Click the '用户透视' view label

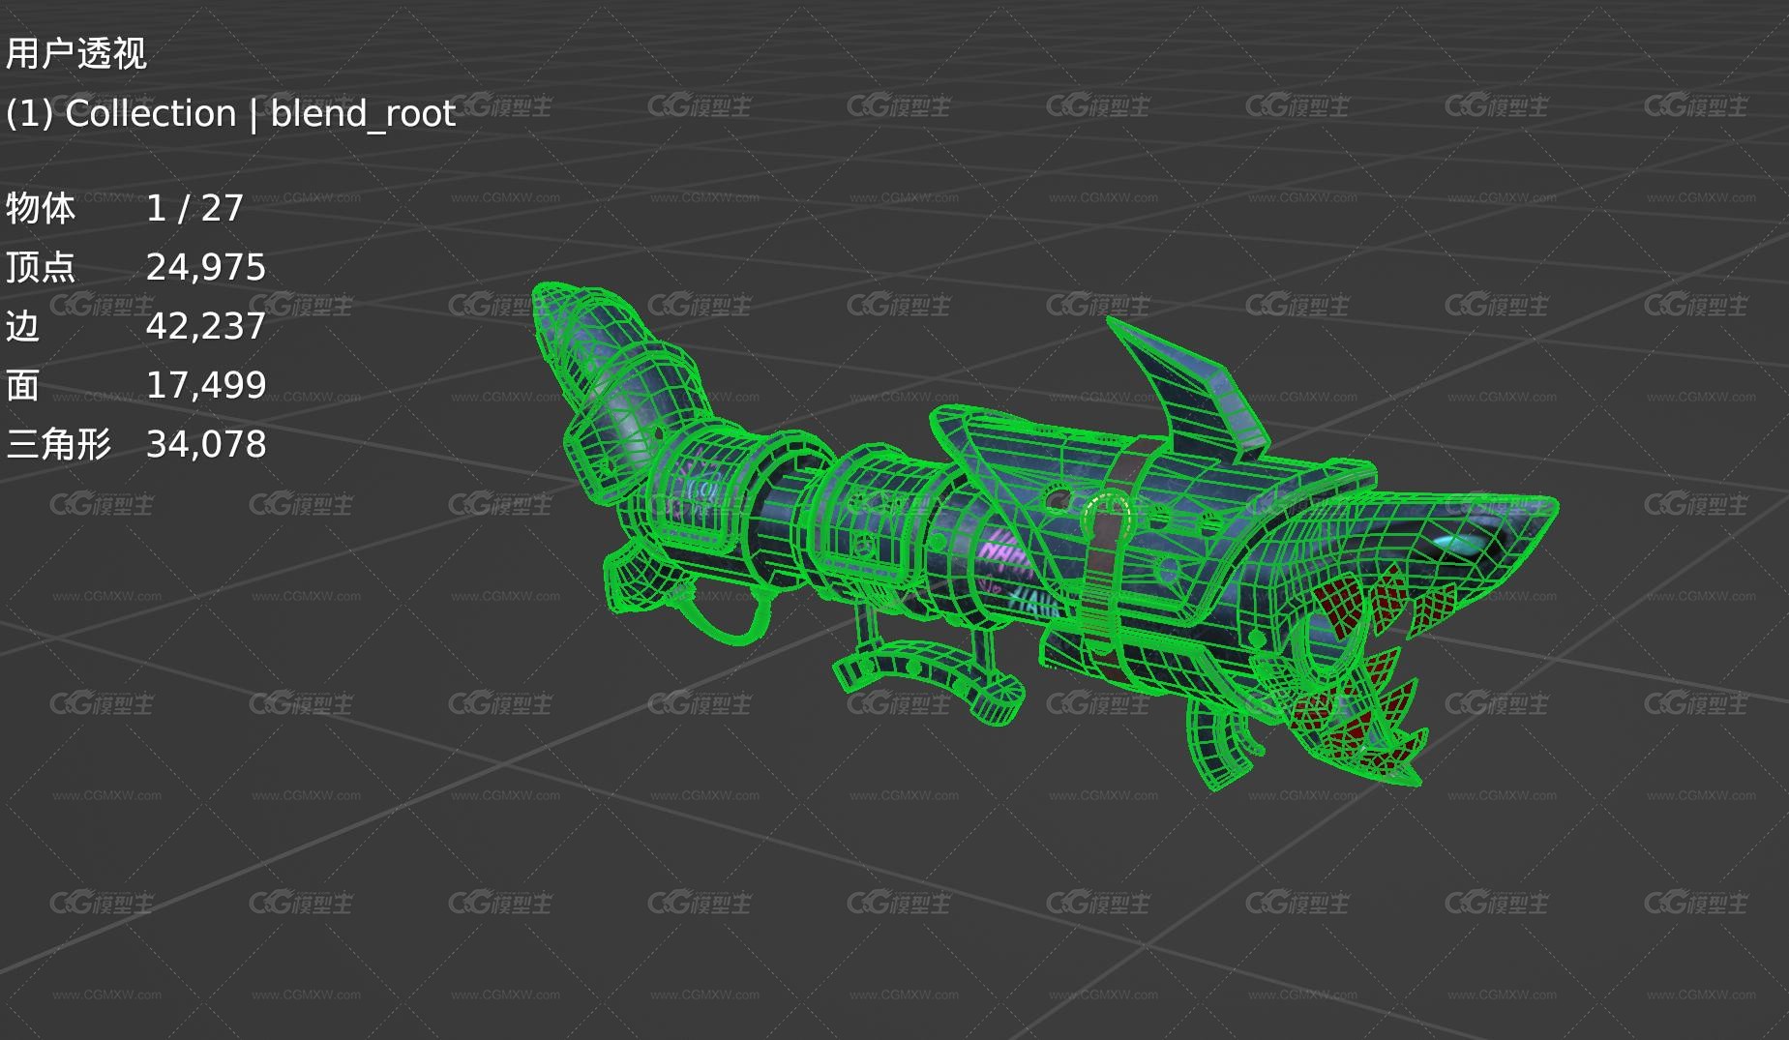pos(76,53)
